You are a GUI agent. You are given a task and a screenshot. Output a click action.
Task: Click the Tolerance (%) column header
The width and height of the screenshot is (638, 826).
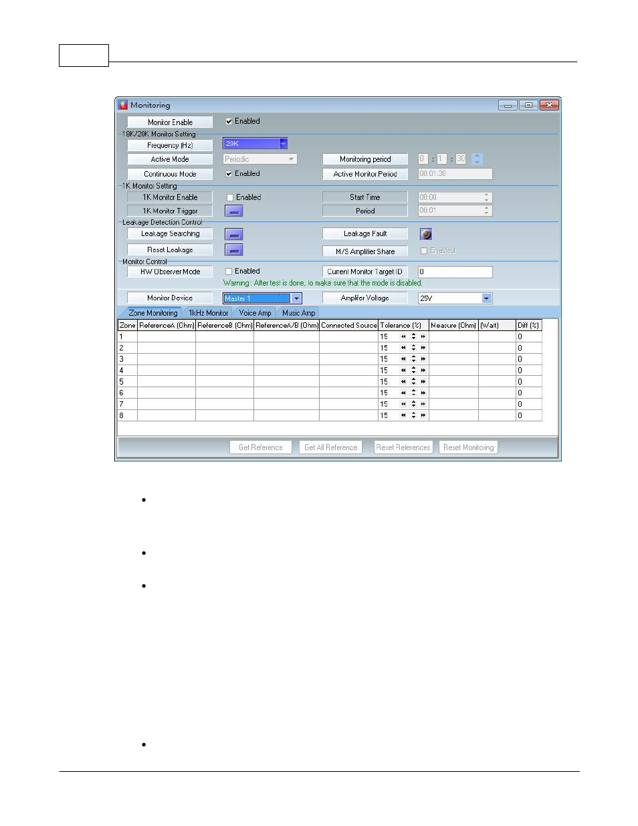point(403,326)
